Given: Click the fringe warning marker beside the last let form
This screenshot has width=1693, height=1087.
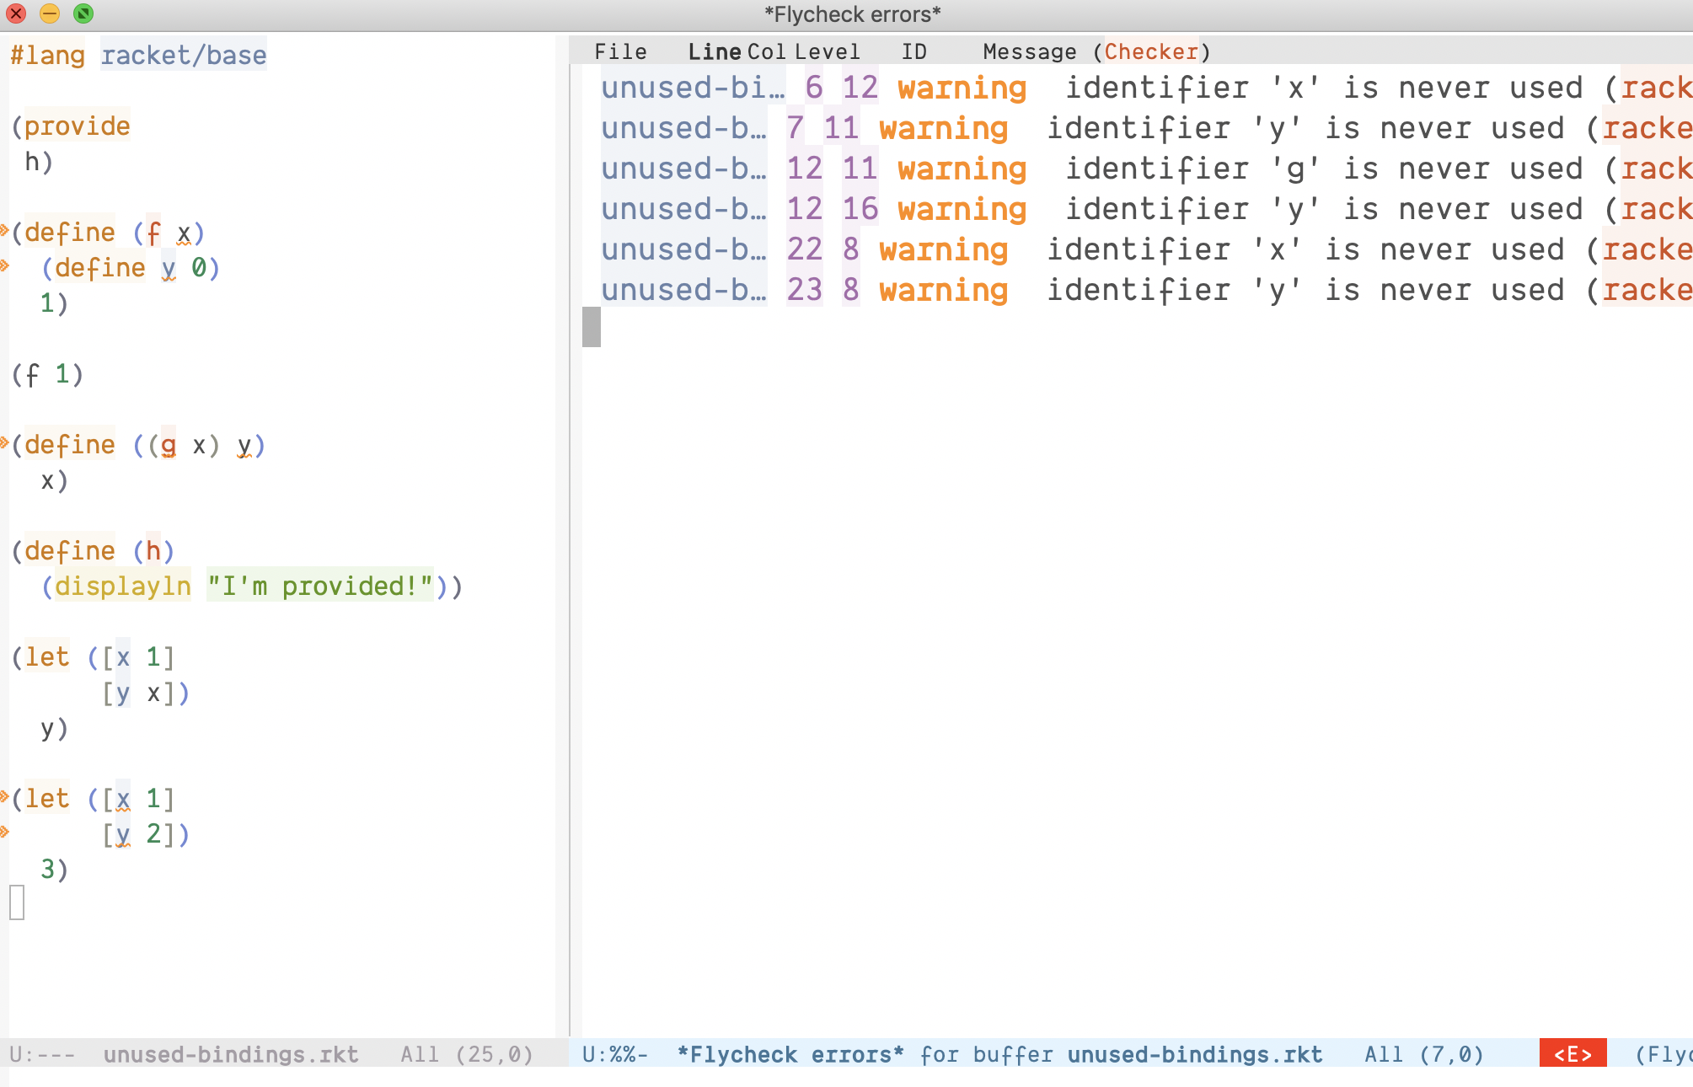Looking at the screenshot, I should (x=4, y=796).
